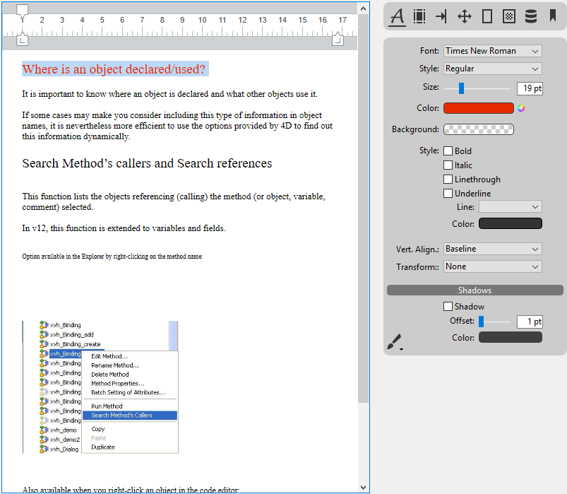Click the red font Color swatch

point(478,108)
